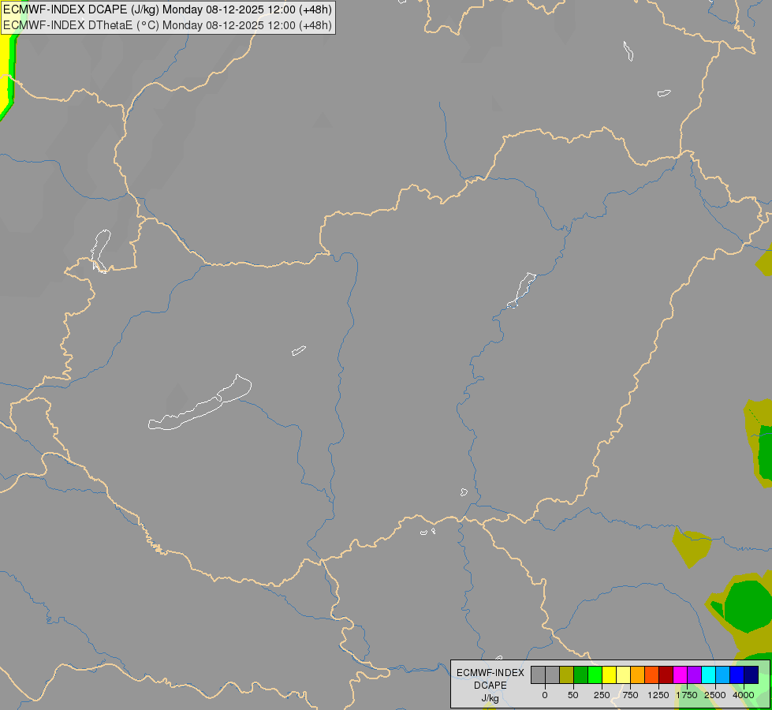Click the ECMWF-INDEX DCAPE (J/kg) title line
772x710 pixels.
click(x=167, y=9)
